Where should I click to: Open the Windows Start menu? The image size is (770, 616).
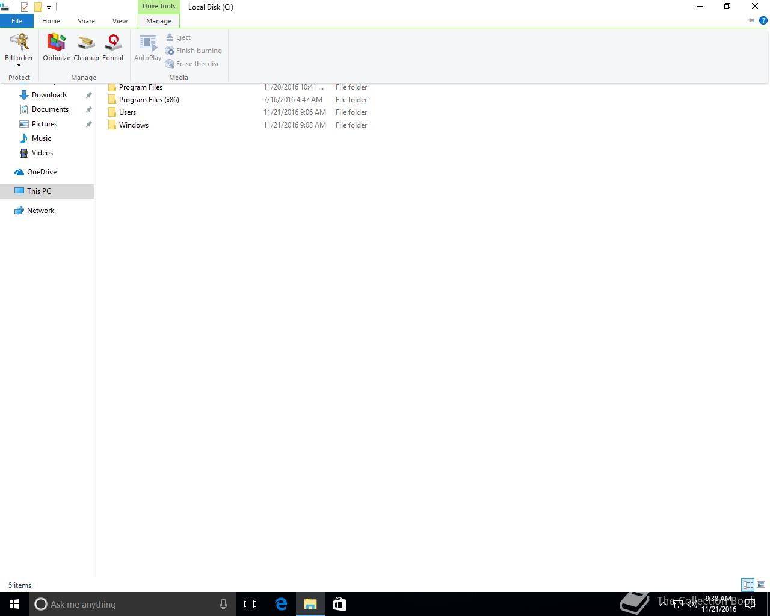tap(14, 604)
